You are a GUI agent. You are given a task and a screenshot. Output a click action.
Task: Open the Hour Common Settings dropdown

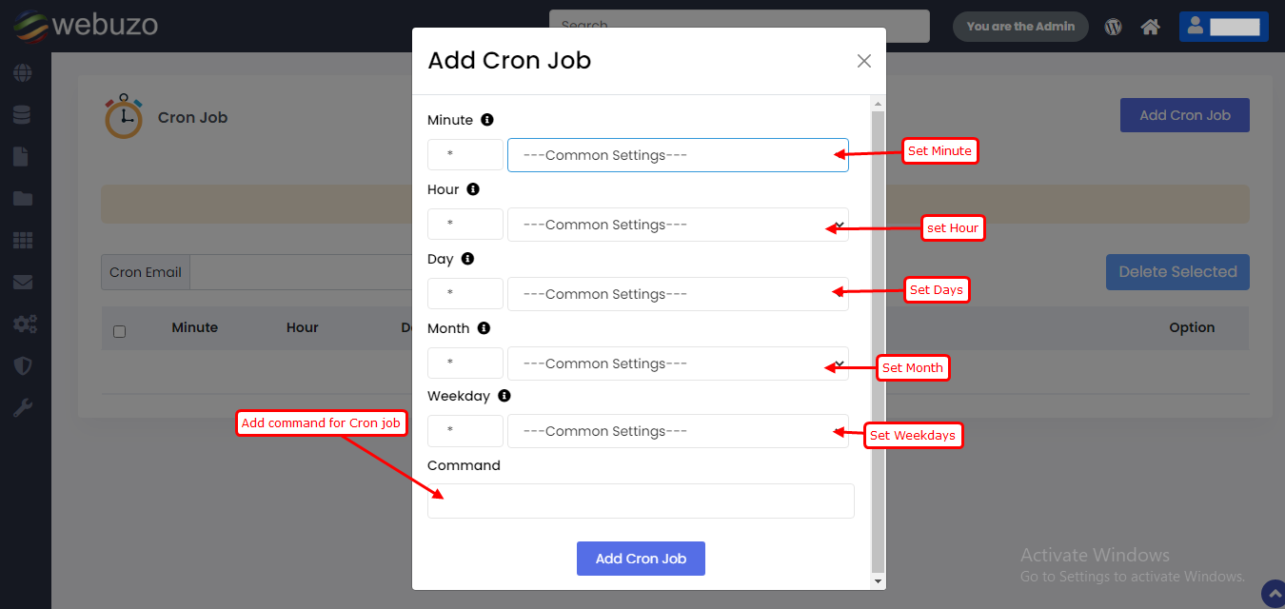pyautogui.click(x=677, y=225)
